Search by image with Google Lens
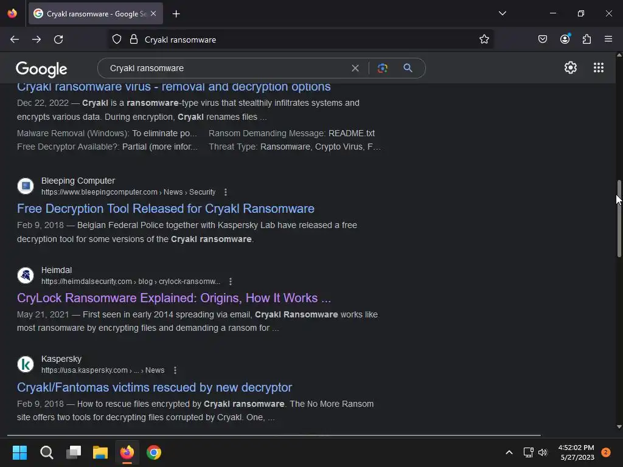The image size is (623, 467). [x=382, y=68]
